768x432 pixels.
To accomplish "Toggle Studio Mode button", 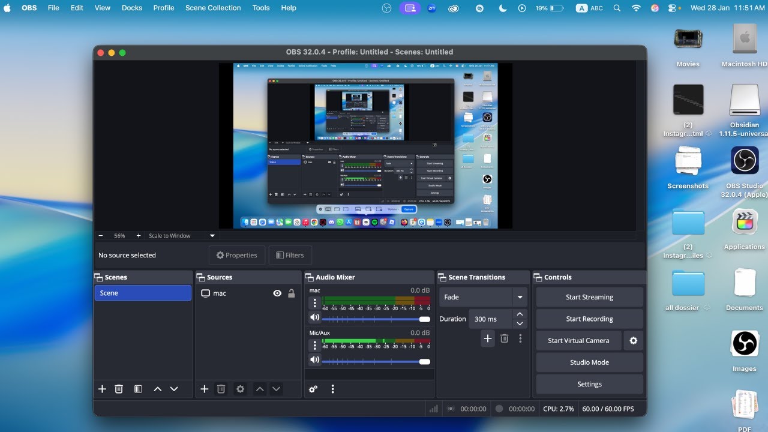I will pos(589,362).
